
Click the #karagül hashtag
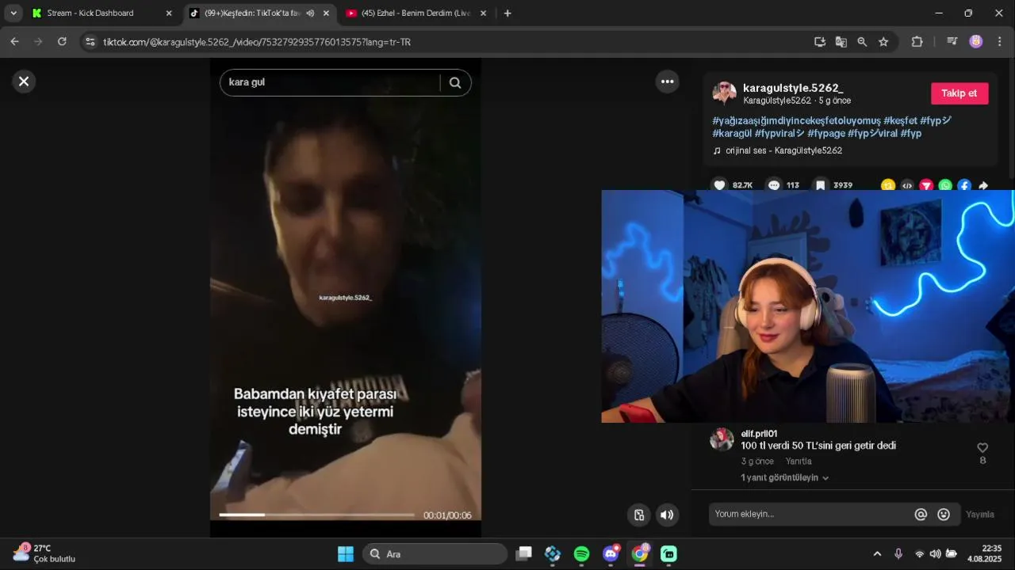[x=732, y=133]
